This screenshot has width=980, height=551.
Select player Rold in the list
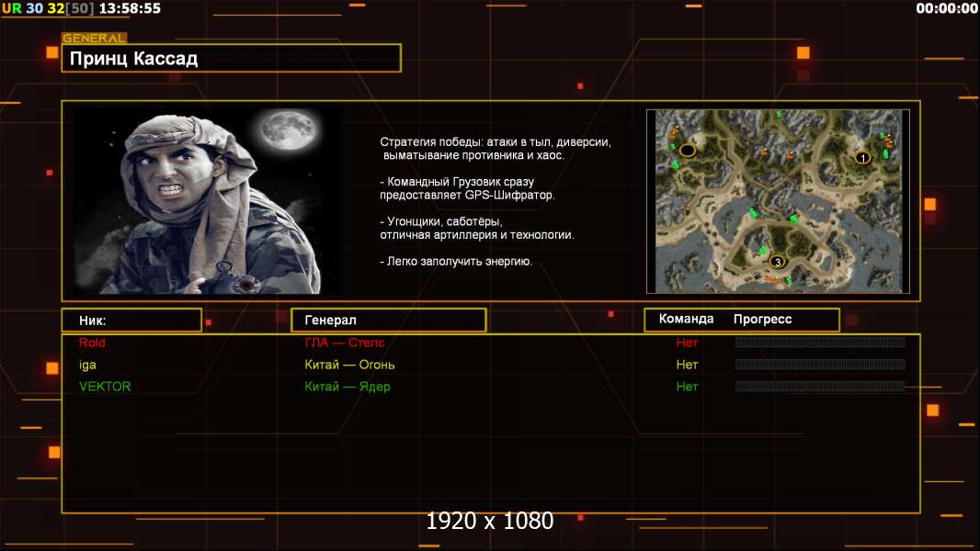[92, 343]
